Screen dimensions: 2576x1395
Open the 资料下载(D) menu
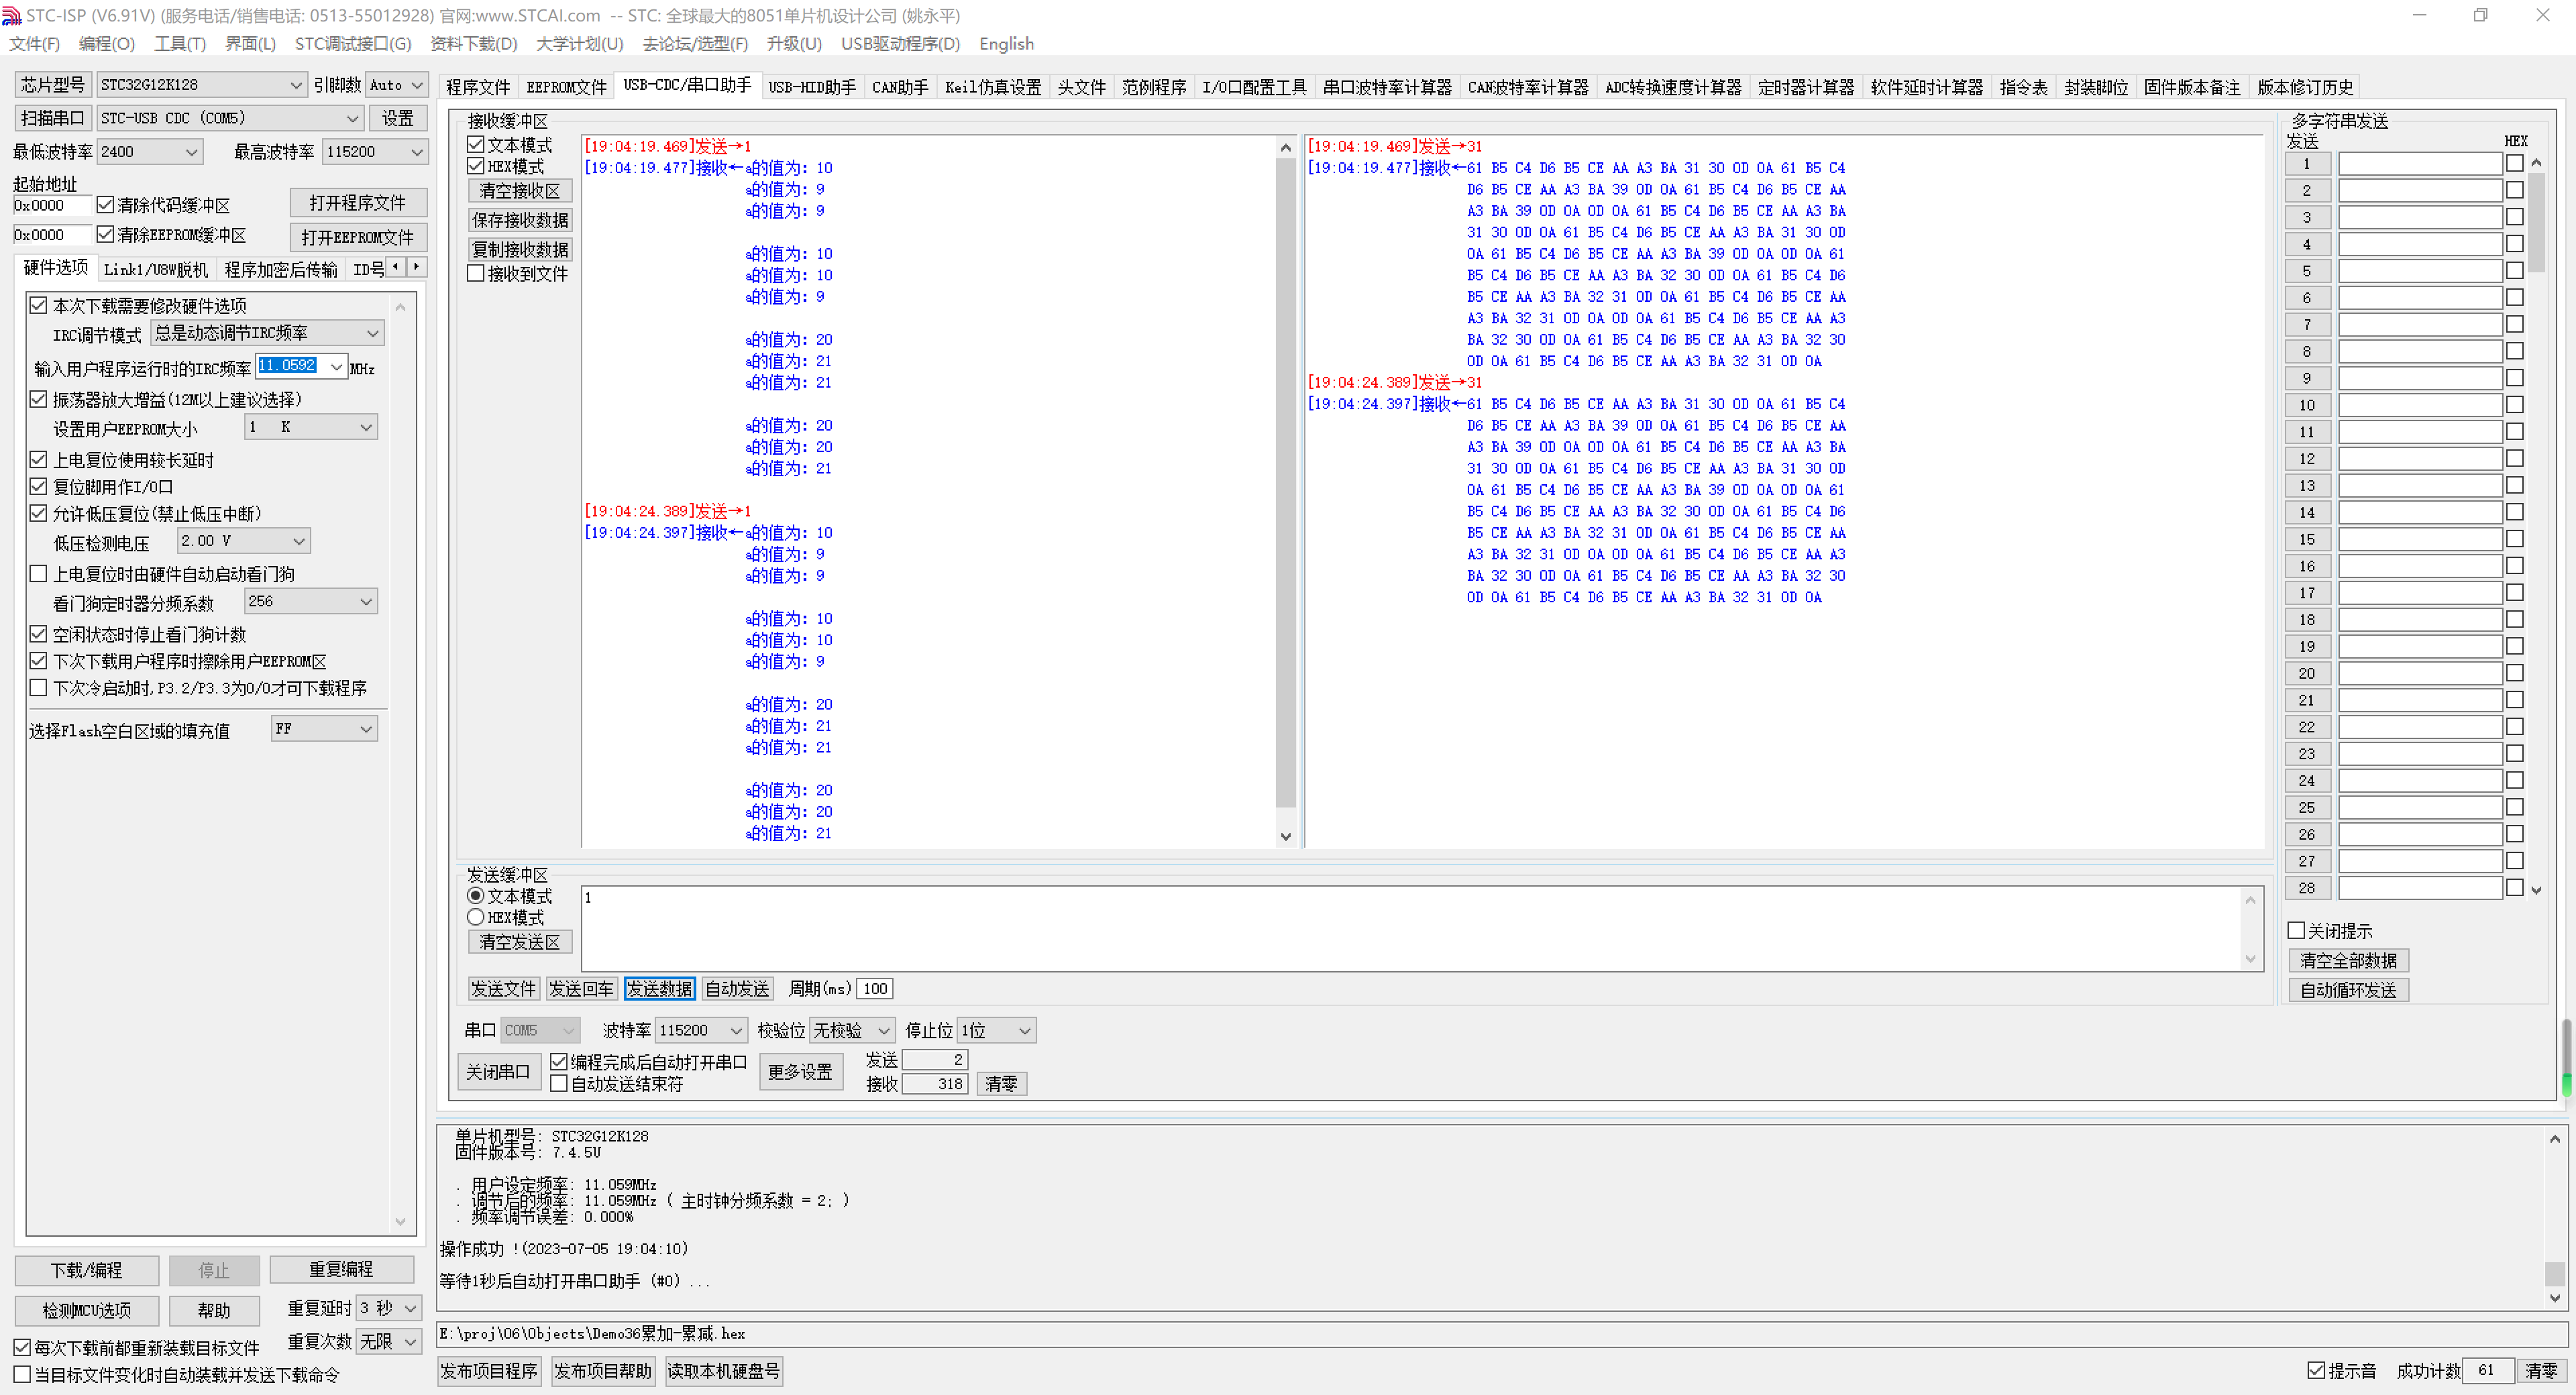(x=473, y=44)
